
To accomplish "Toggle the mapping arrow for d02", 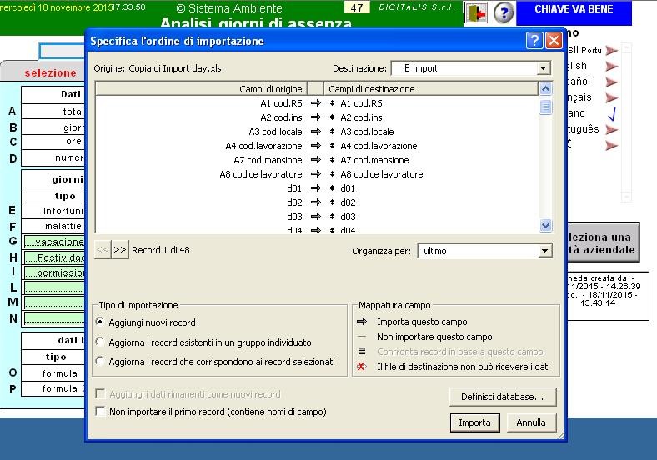I will coord(316,202).
